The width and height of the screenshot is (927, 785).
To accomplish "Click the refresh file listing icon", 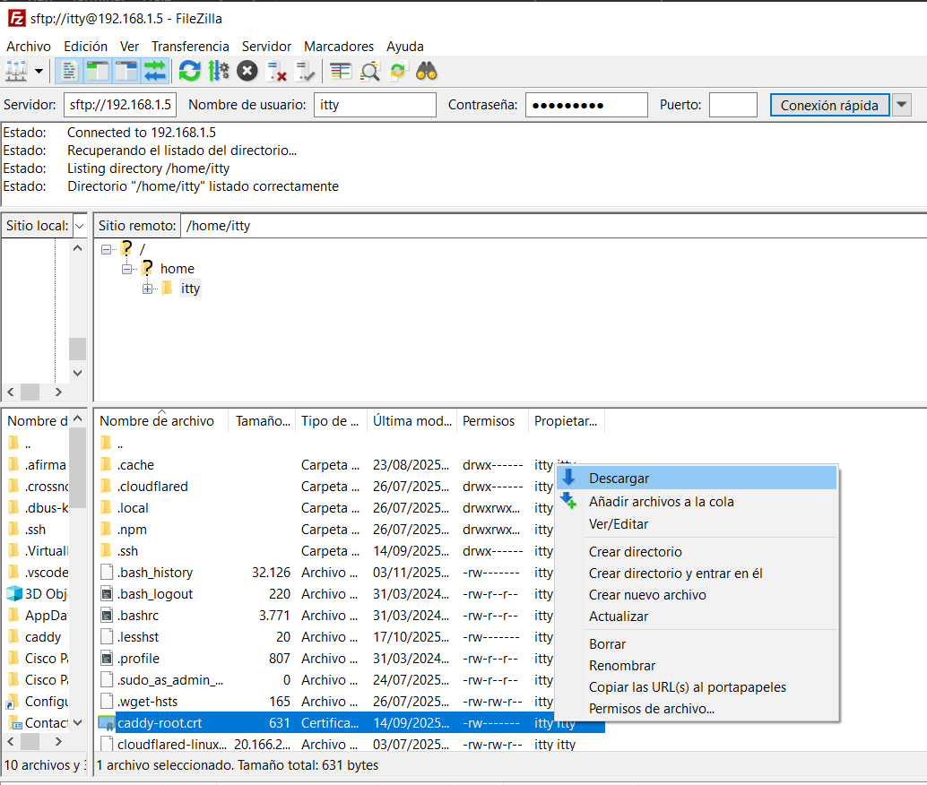I will [x=189, y=71].
